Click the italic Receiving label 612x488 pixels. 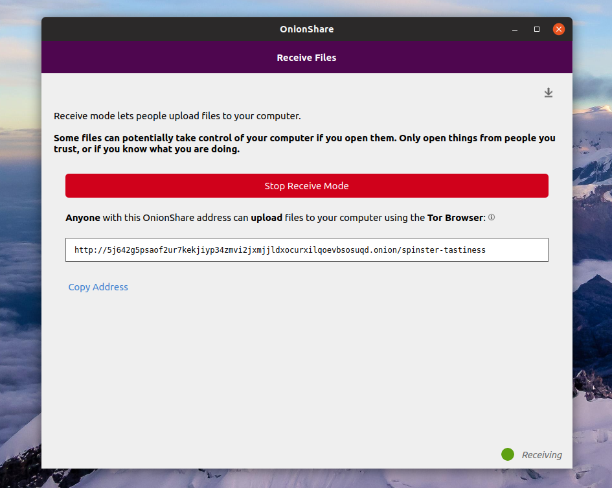point(541,454)
